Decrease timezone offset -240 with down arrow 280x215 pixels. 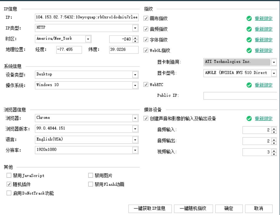pos(135,41)
